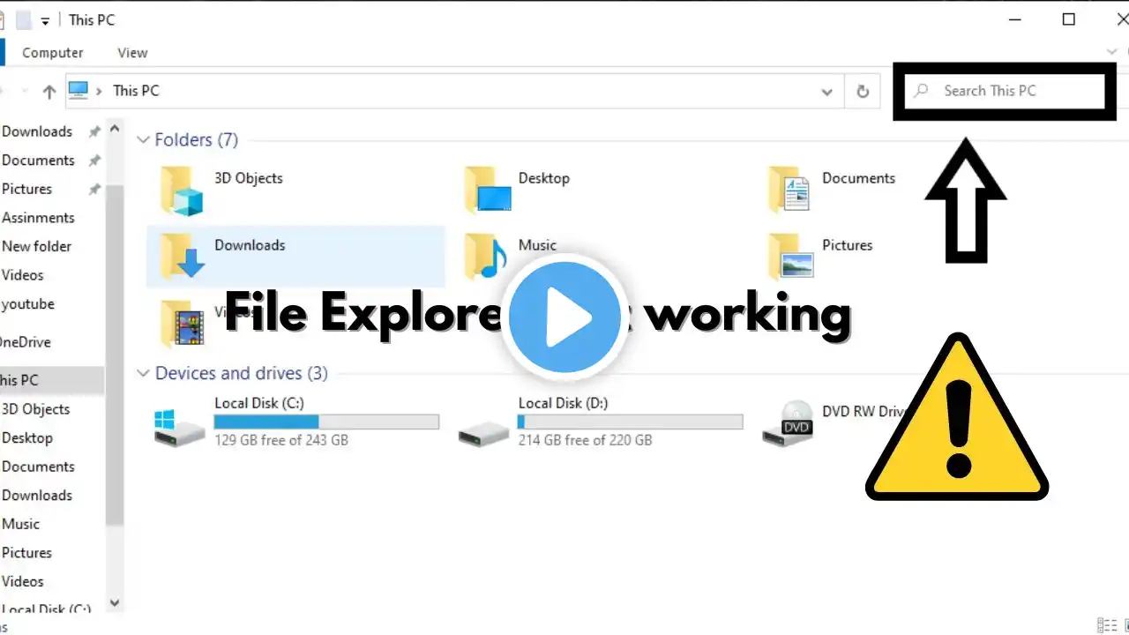The width and height of the screenshot is (1129, 635).
Task: Click the sidebar scrollbar down arrow
Action: pos(114,604)
